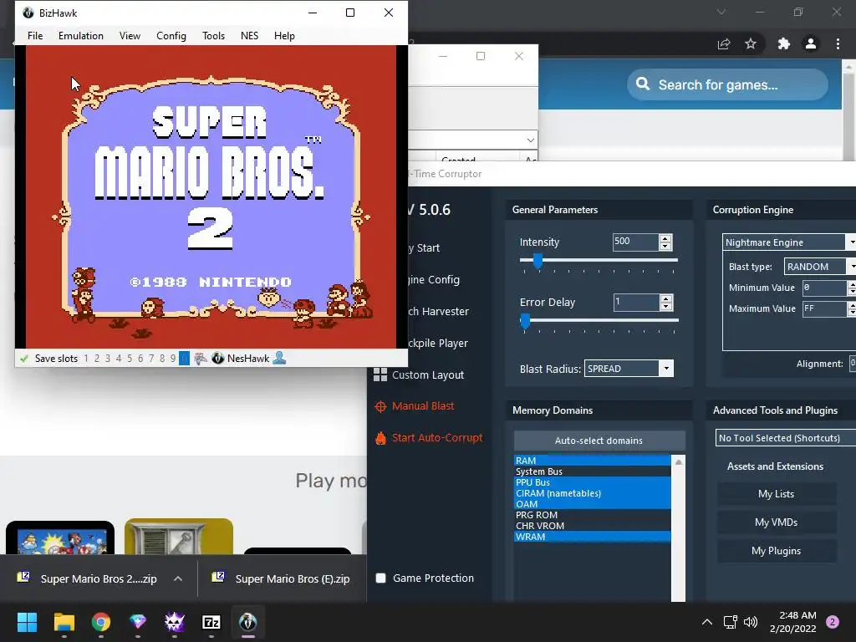
Task: Open Glitch Harvester in the sidebar
Action: pos(438,312)
